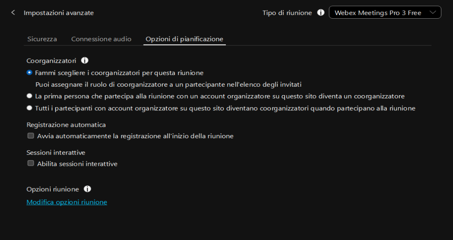Click the info icon next to Coorganizzatori

click(x=84, y=60)
